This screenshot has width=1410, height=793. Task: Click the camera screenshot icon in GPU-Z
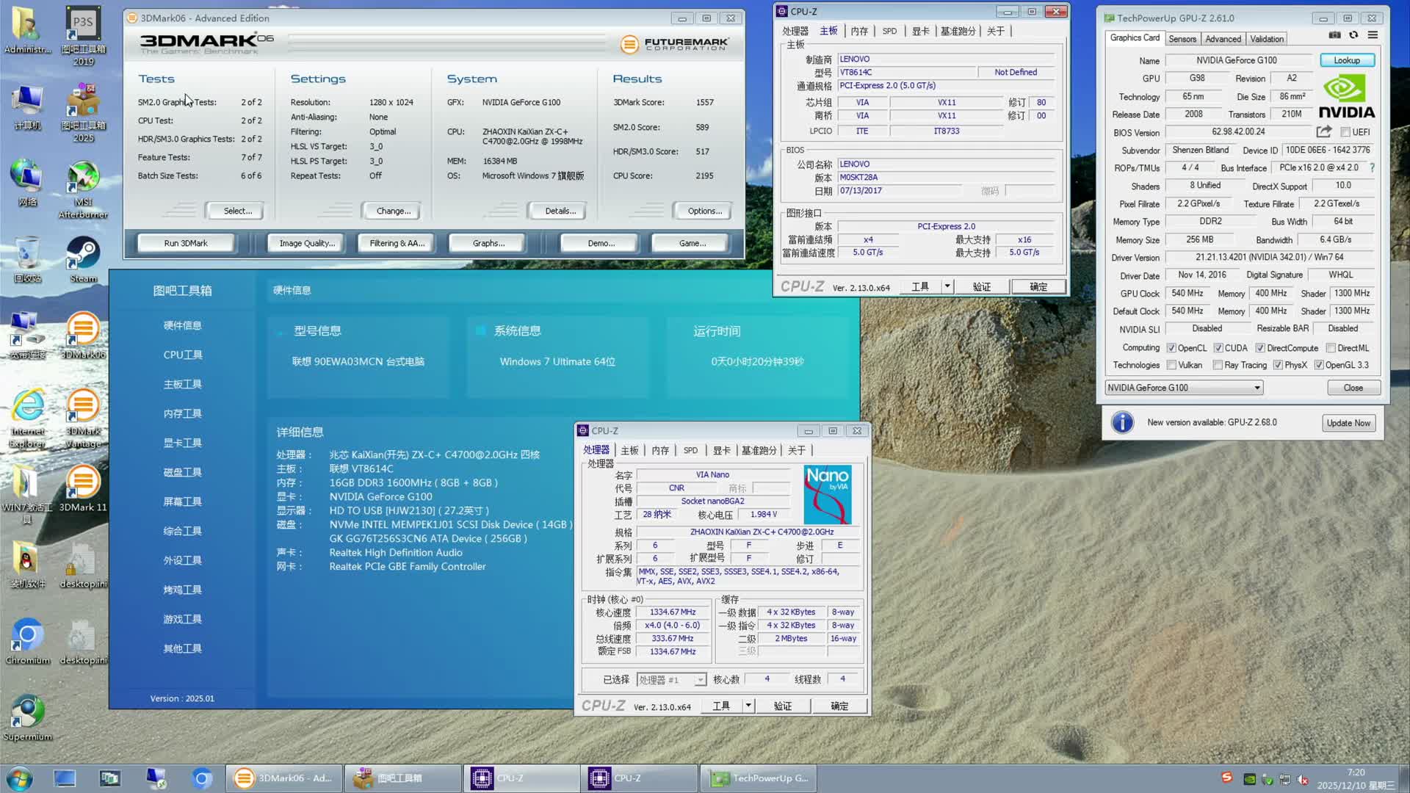click(1335, 35)
